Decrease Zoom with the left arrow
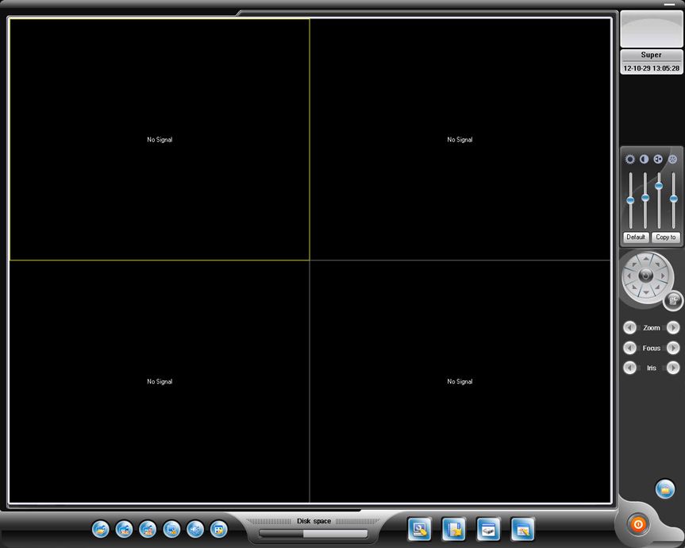The height and width of the screenshot is (548, 685). coord(629,328)
